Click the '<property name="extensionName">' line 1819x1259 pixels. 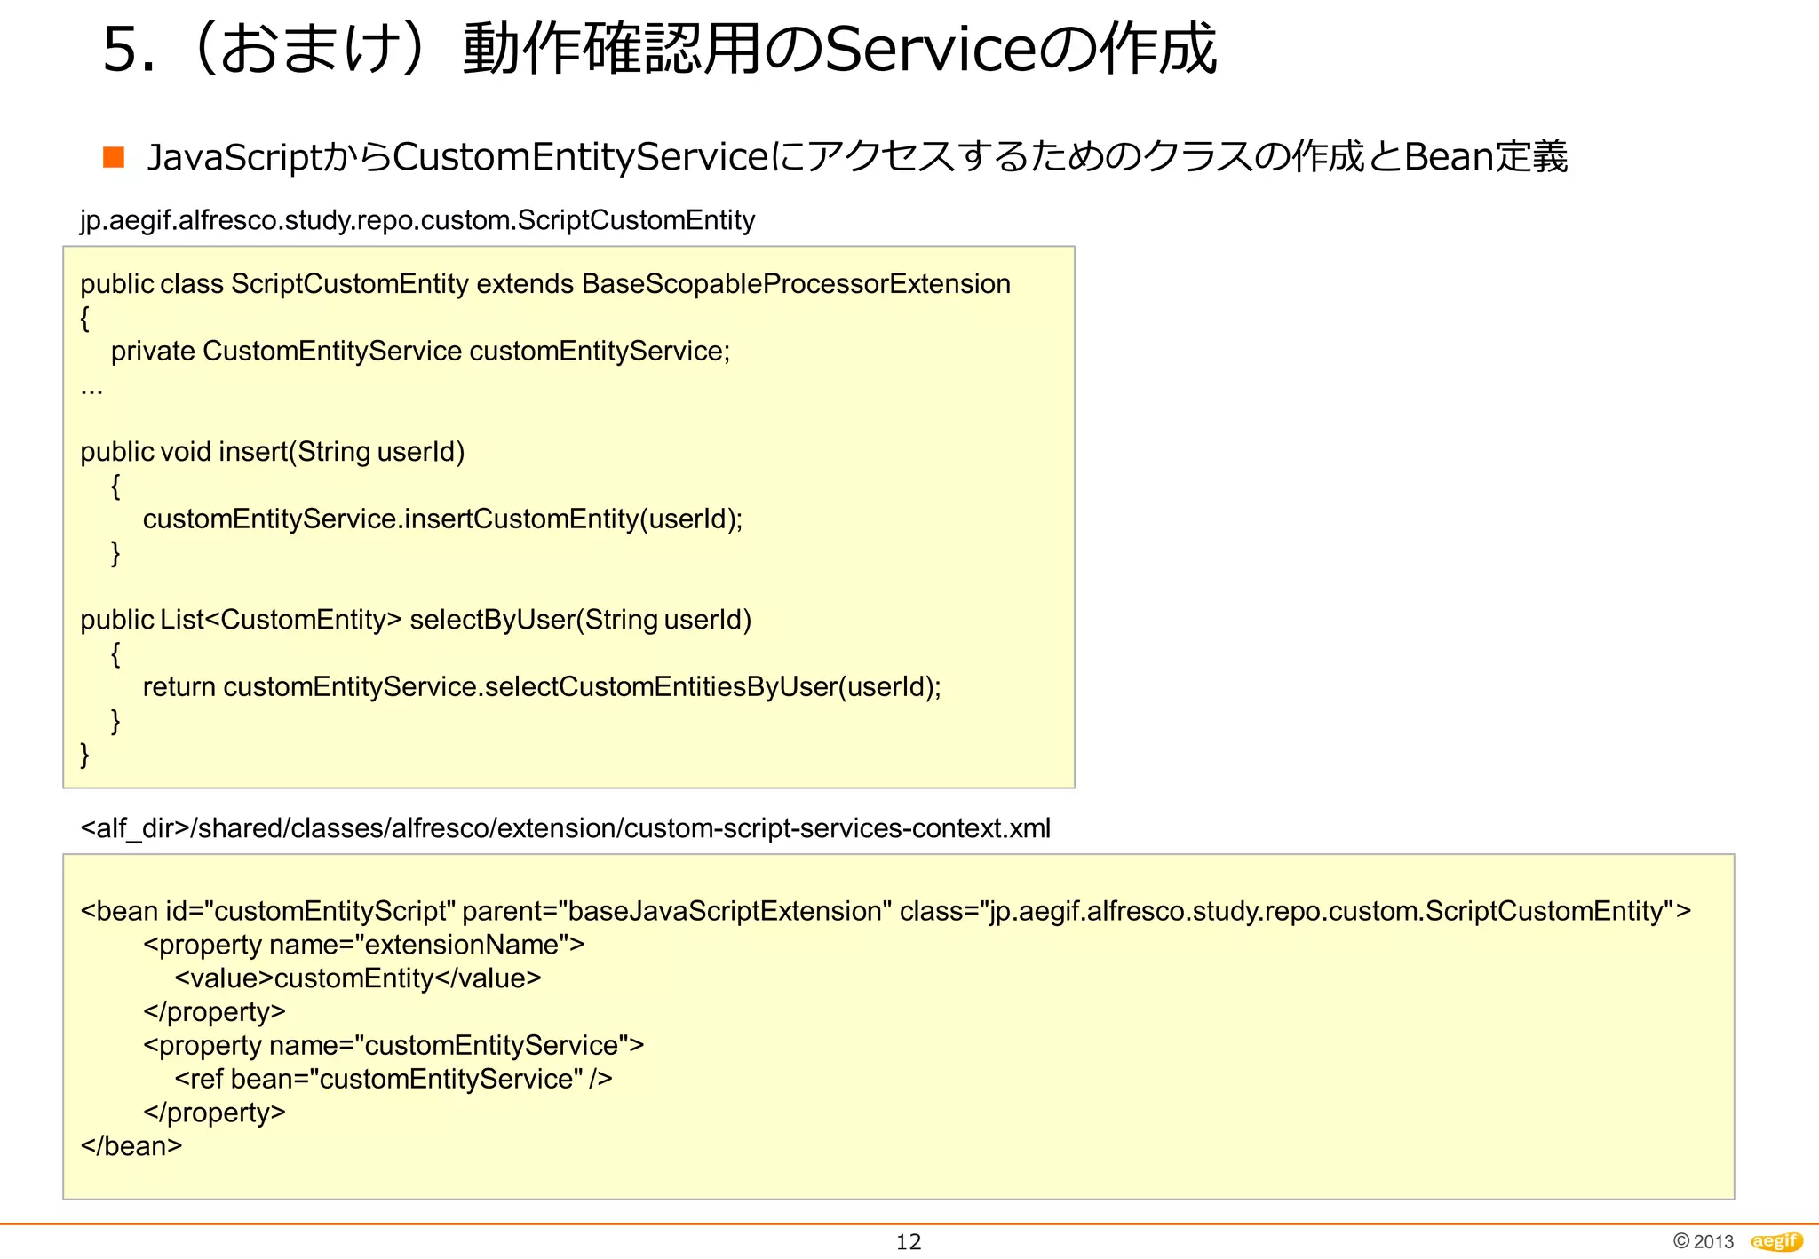pos(364,946)
